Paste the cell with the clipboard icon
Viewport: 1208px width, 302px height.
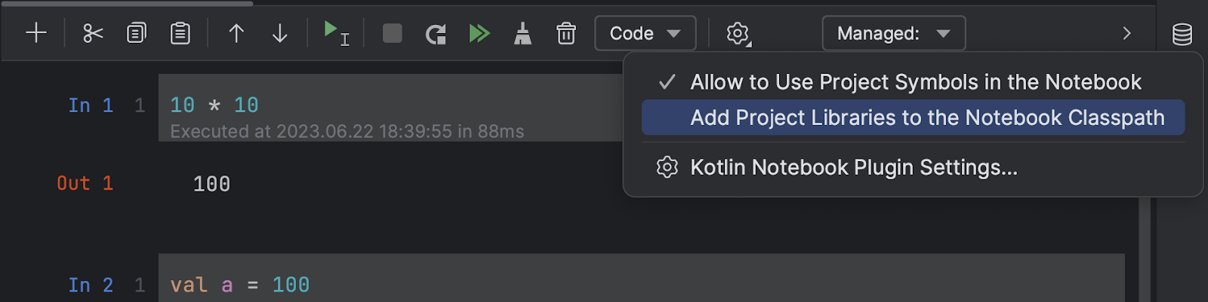coord(180,33)
